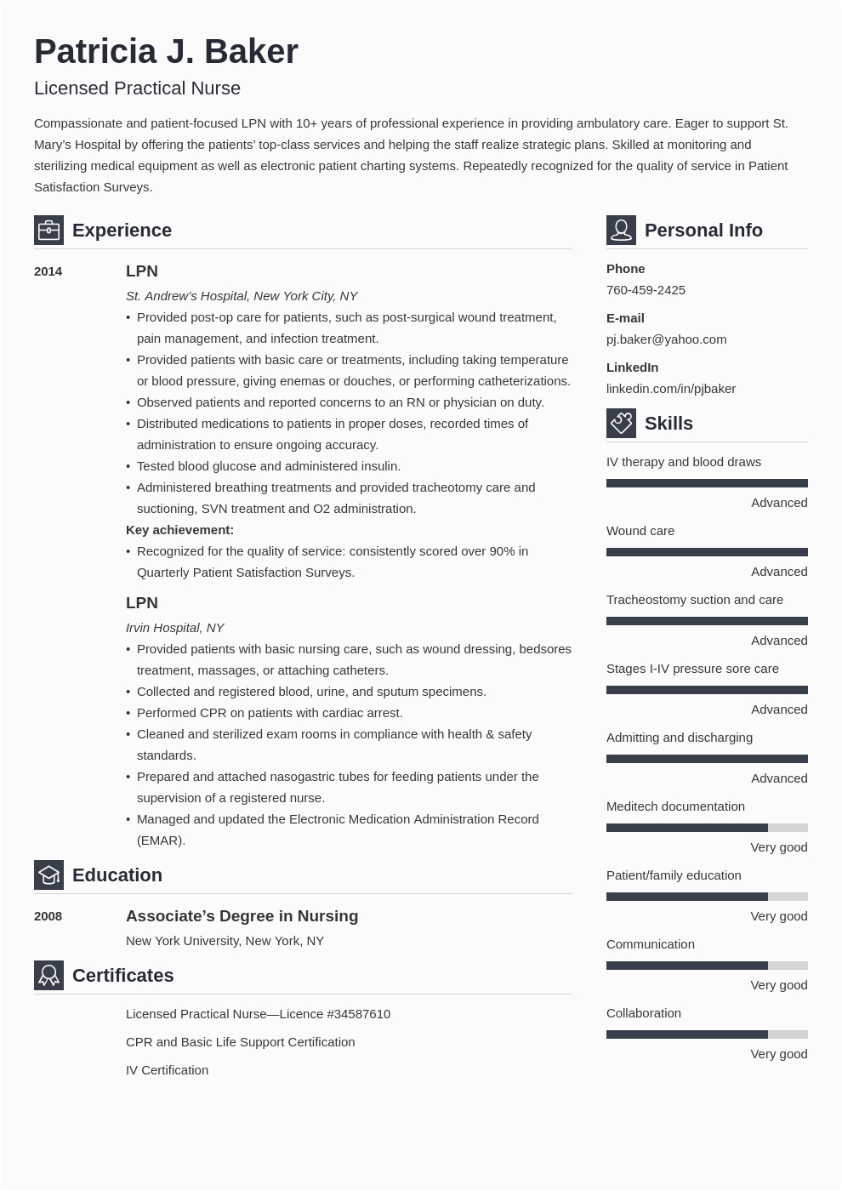Click the Communication skill level bar
The image size is (842, 1191).
click(707, 966)
